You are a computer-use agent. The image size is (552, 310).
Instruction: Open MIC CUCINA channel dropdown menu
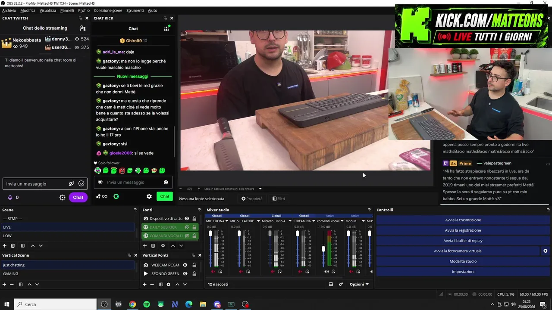[227, 221]
